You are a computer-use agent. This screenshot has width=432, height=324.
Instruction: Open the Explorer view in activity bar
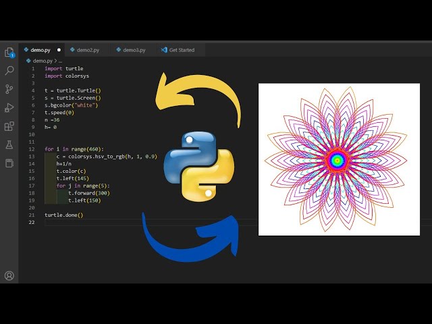click(x=9, y=52)
